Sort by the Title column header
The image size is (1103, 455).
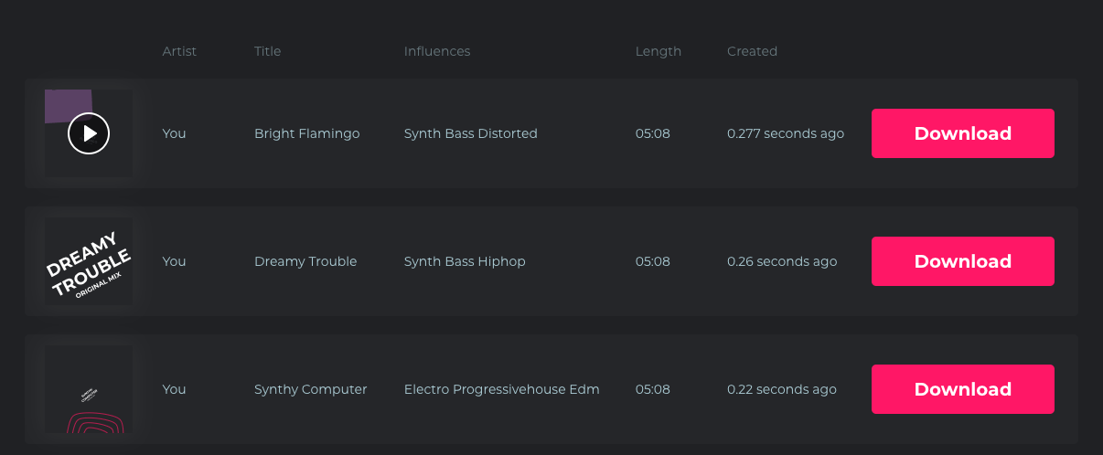[267, 51]
